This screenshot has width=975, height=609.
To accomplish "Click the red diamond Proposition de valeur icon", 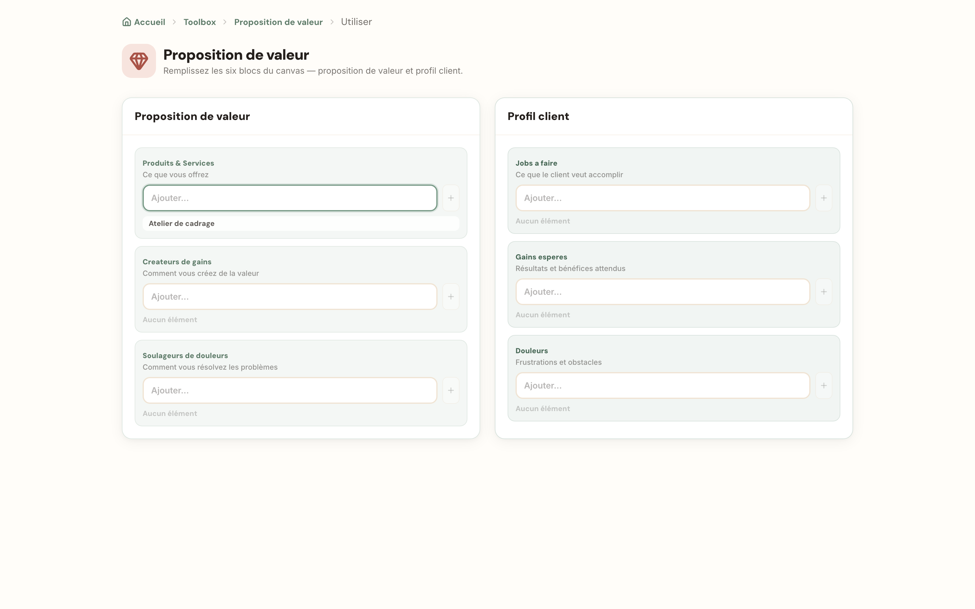I will tap(139, 61).
